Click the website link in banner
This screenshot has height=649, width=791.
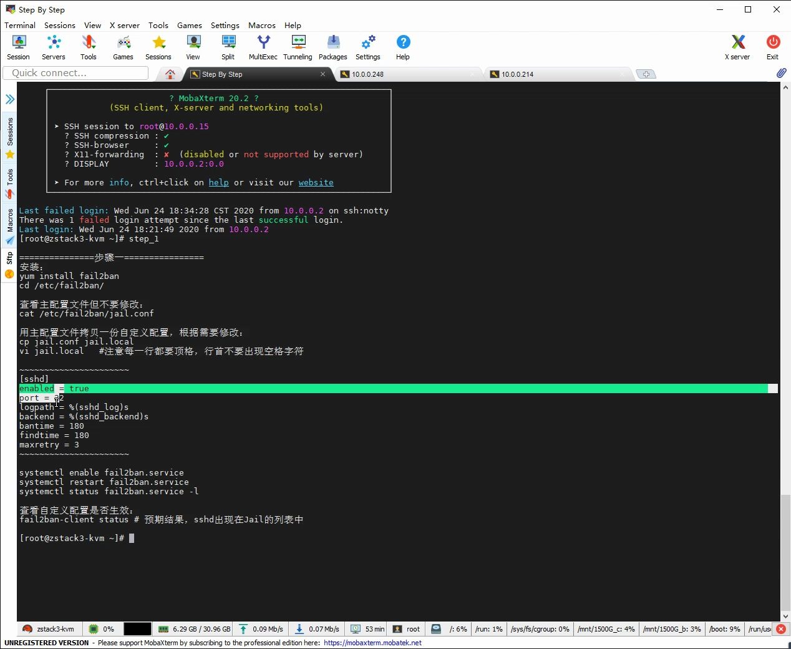click(x=316, y=182)
